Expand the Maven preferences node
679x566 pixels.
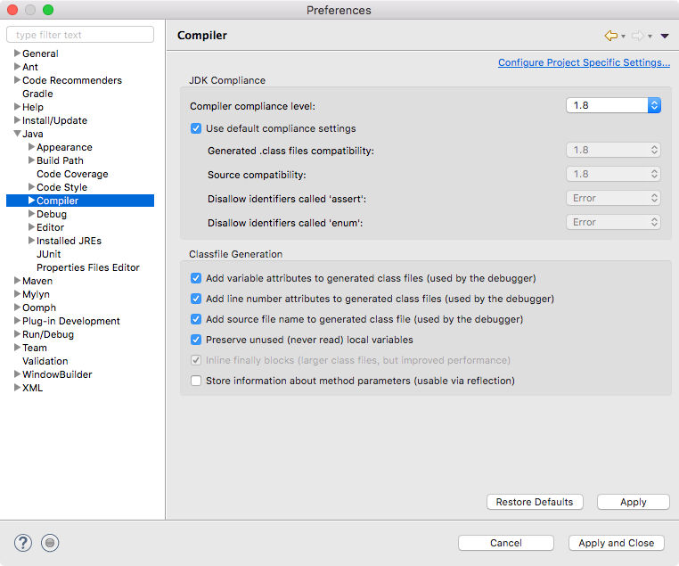[17, 281]
